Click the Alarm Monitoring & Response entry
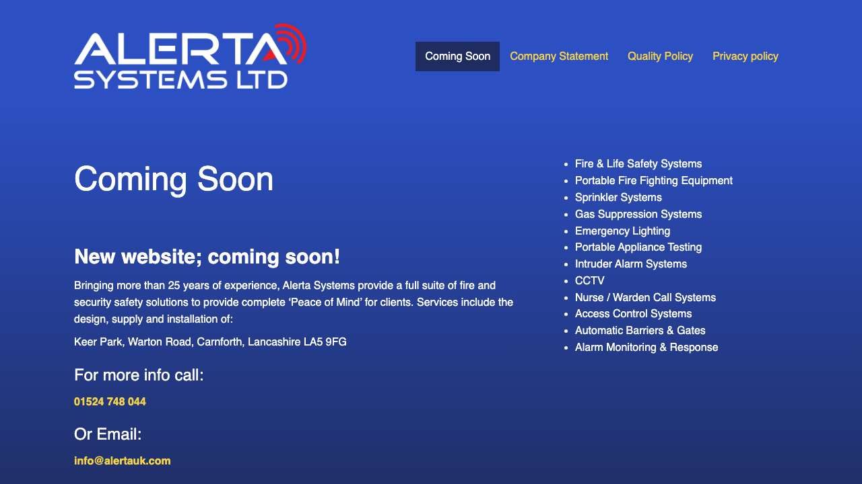The height and width of the screenshot is (484, 862). [646, 347]
